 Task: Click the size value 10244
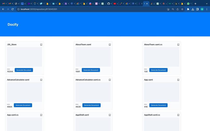[10, 71]
